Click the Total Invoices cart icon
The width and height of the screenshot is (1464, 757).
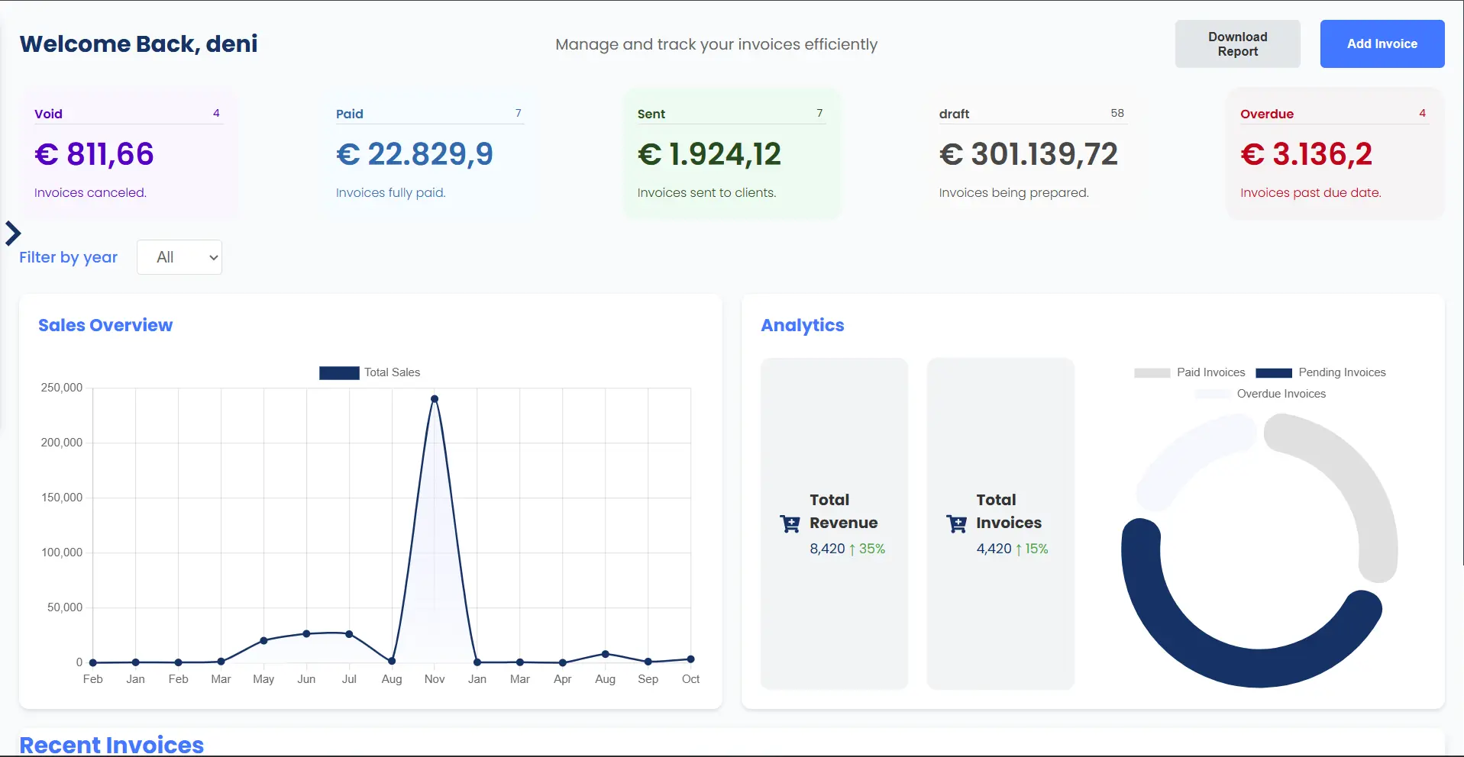pos(956,523)
